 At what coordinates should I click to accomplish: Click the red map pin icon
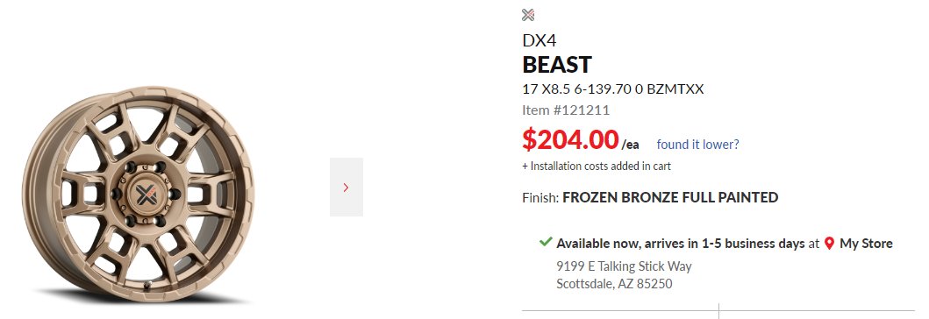point(830,244)
